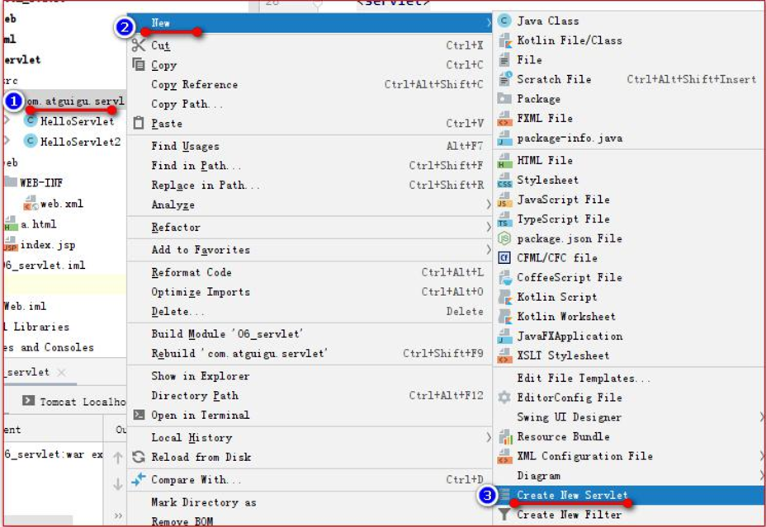Click the Resource Bundle icon
Image resolution: width=766 pixels, height=527 pixels.
504,436
